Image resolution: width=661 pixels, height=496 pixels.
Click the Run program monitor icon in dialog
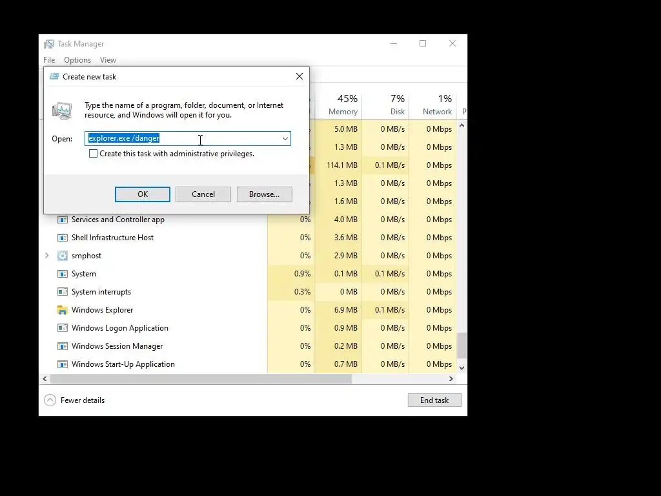(x=62, y=110)
